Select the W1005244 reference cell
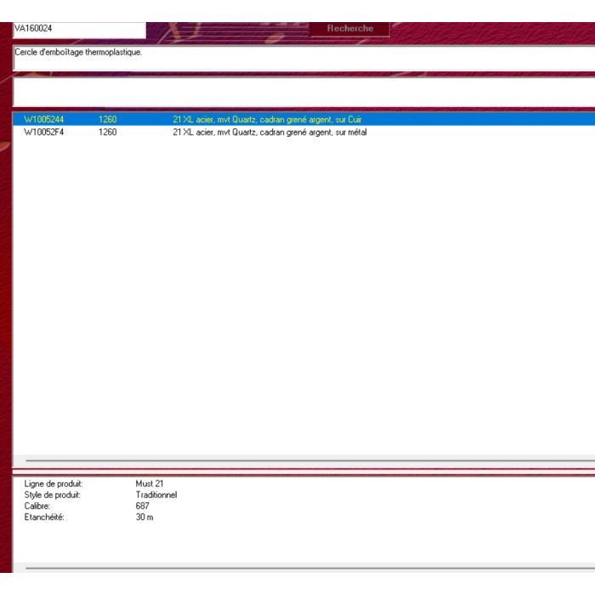Screen dimensions: 595x595 coord(43,120)
